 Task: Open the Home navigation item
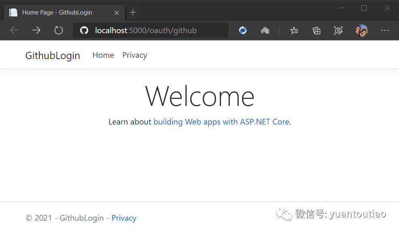103,55
